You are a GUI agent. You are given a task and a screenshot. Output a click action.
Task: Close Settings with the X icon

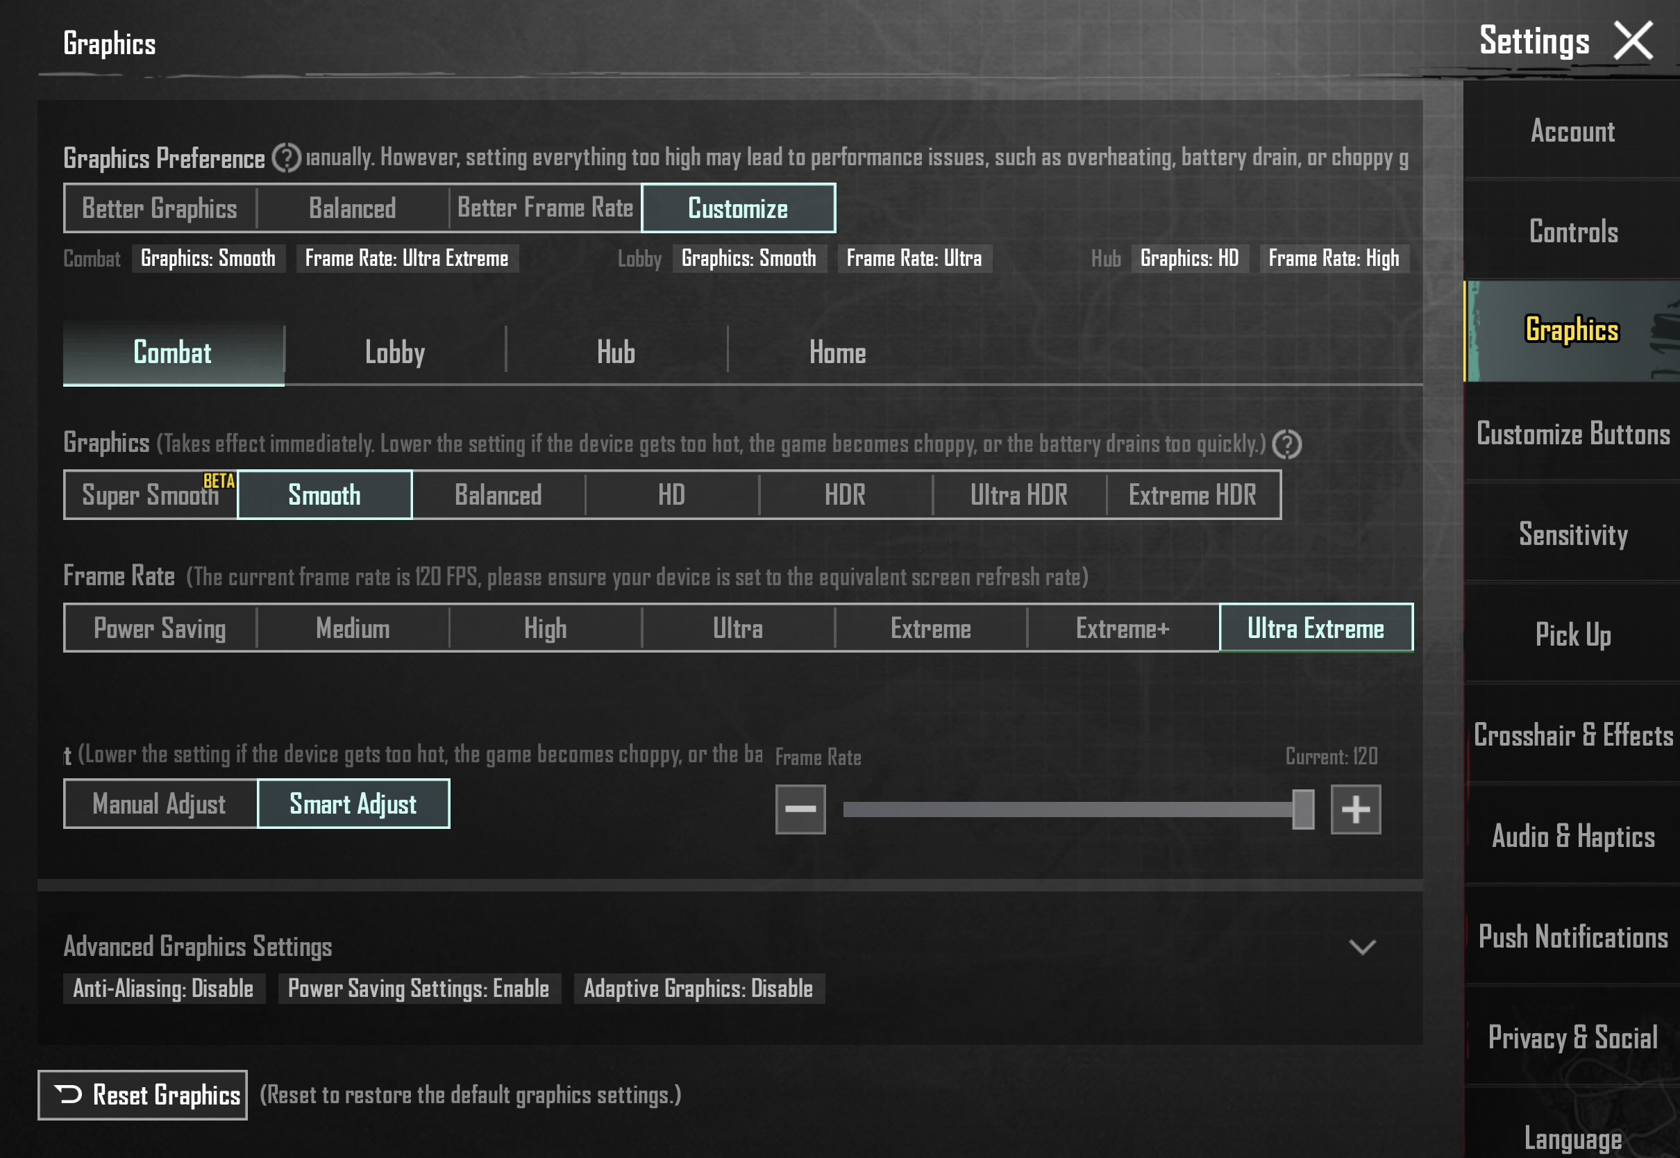point(1633,41)
